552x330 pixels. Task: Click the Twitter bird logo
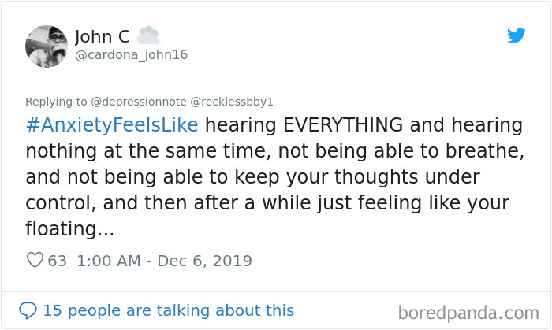pyautogui.click(x=516, y=35)
